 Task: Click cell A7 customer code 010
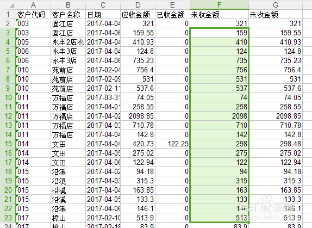(x=34, y=70)
